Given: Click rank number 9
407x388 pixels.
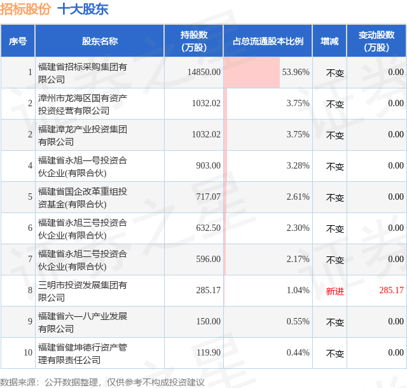Looking at the screenshot, I should [30, 321].
